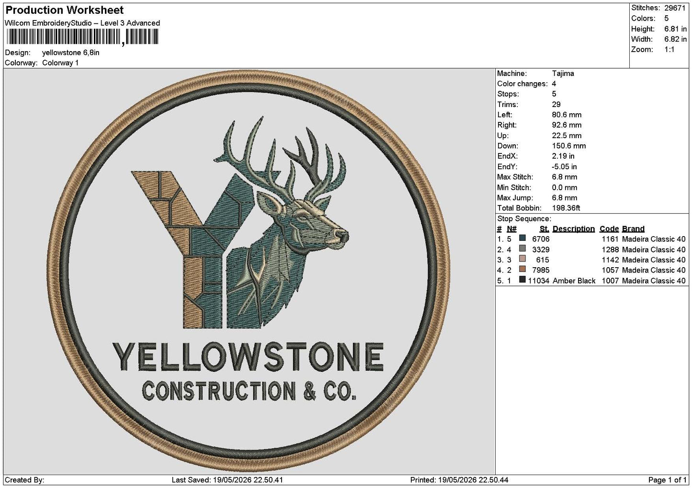This screenshot has height=488, width=692.
Task: Click the Total Bobbin value '198.36ft'
Action: coord(566,208)
